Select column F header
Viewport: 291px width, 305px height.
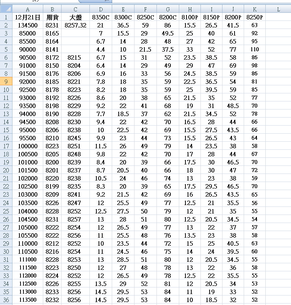(145, 9)
